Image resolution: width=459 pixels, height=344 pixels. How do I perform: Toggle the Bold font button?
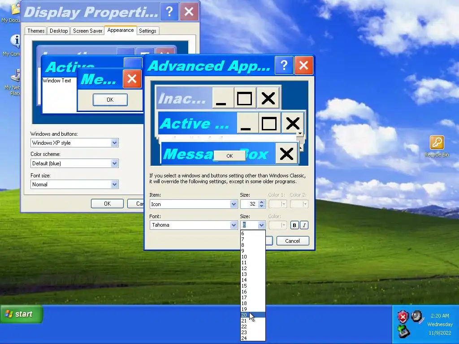(294, 225)
